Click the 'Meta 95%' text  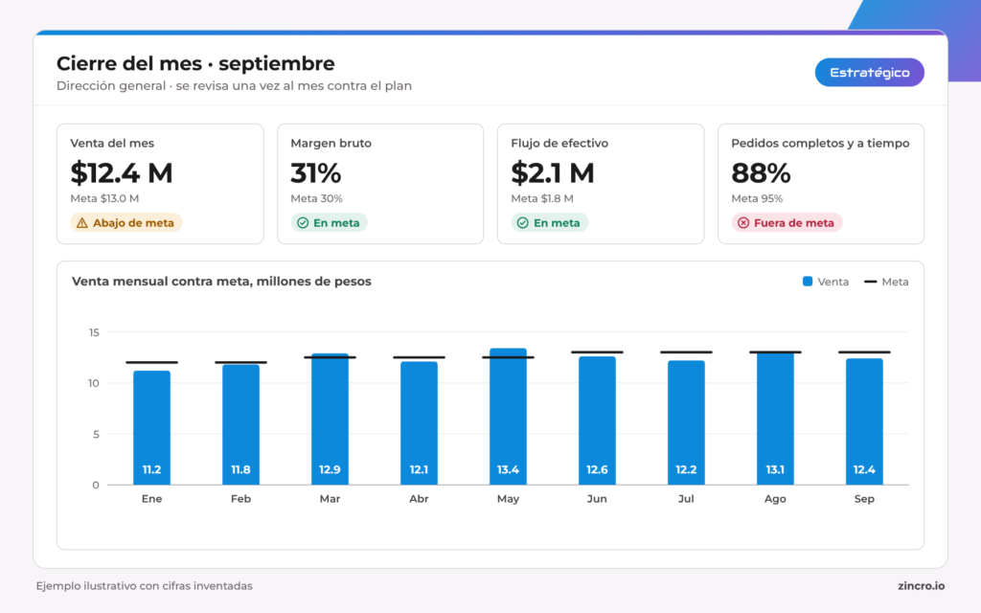click(757, 198)
